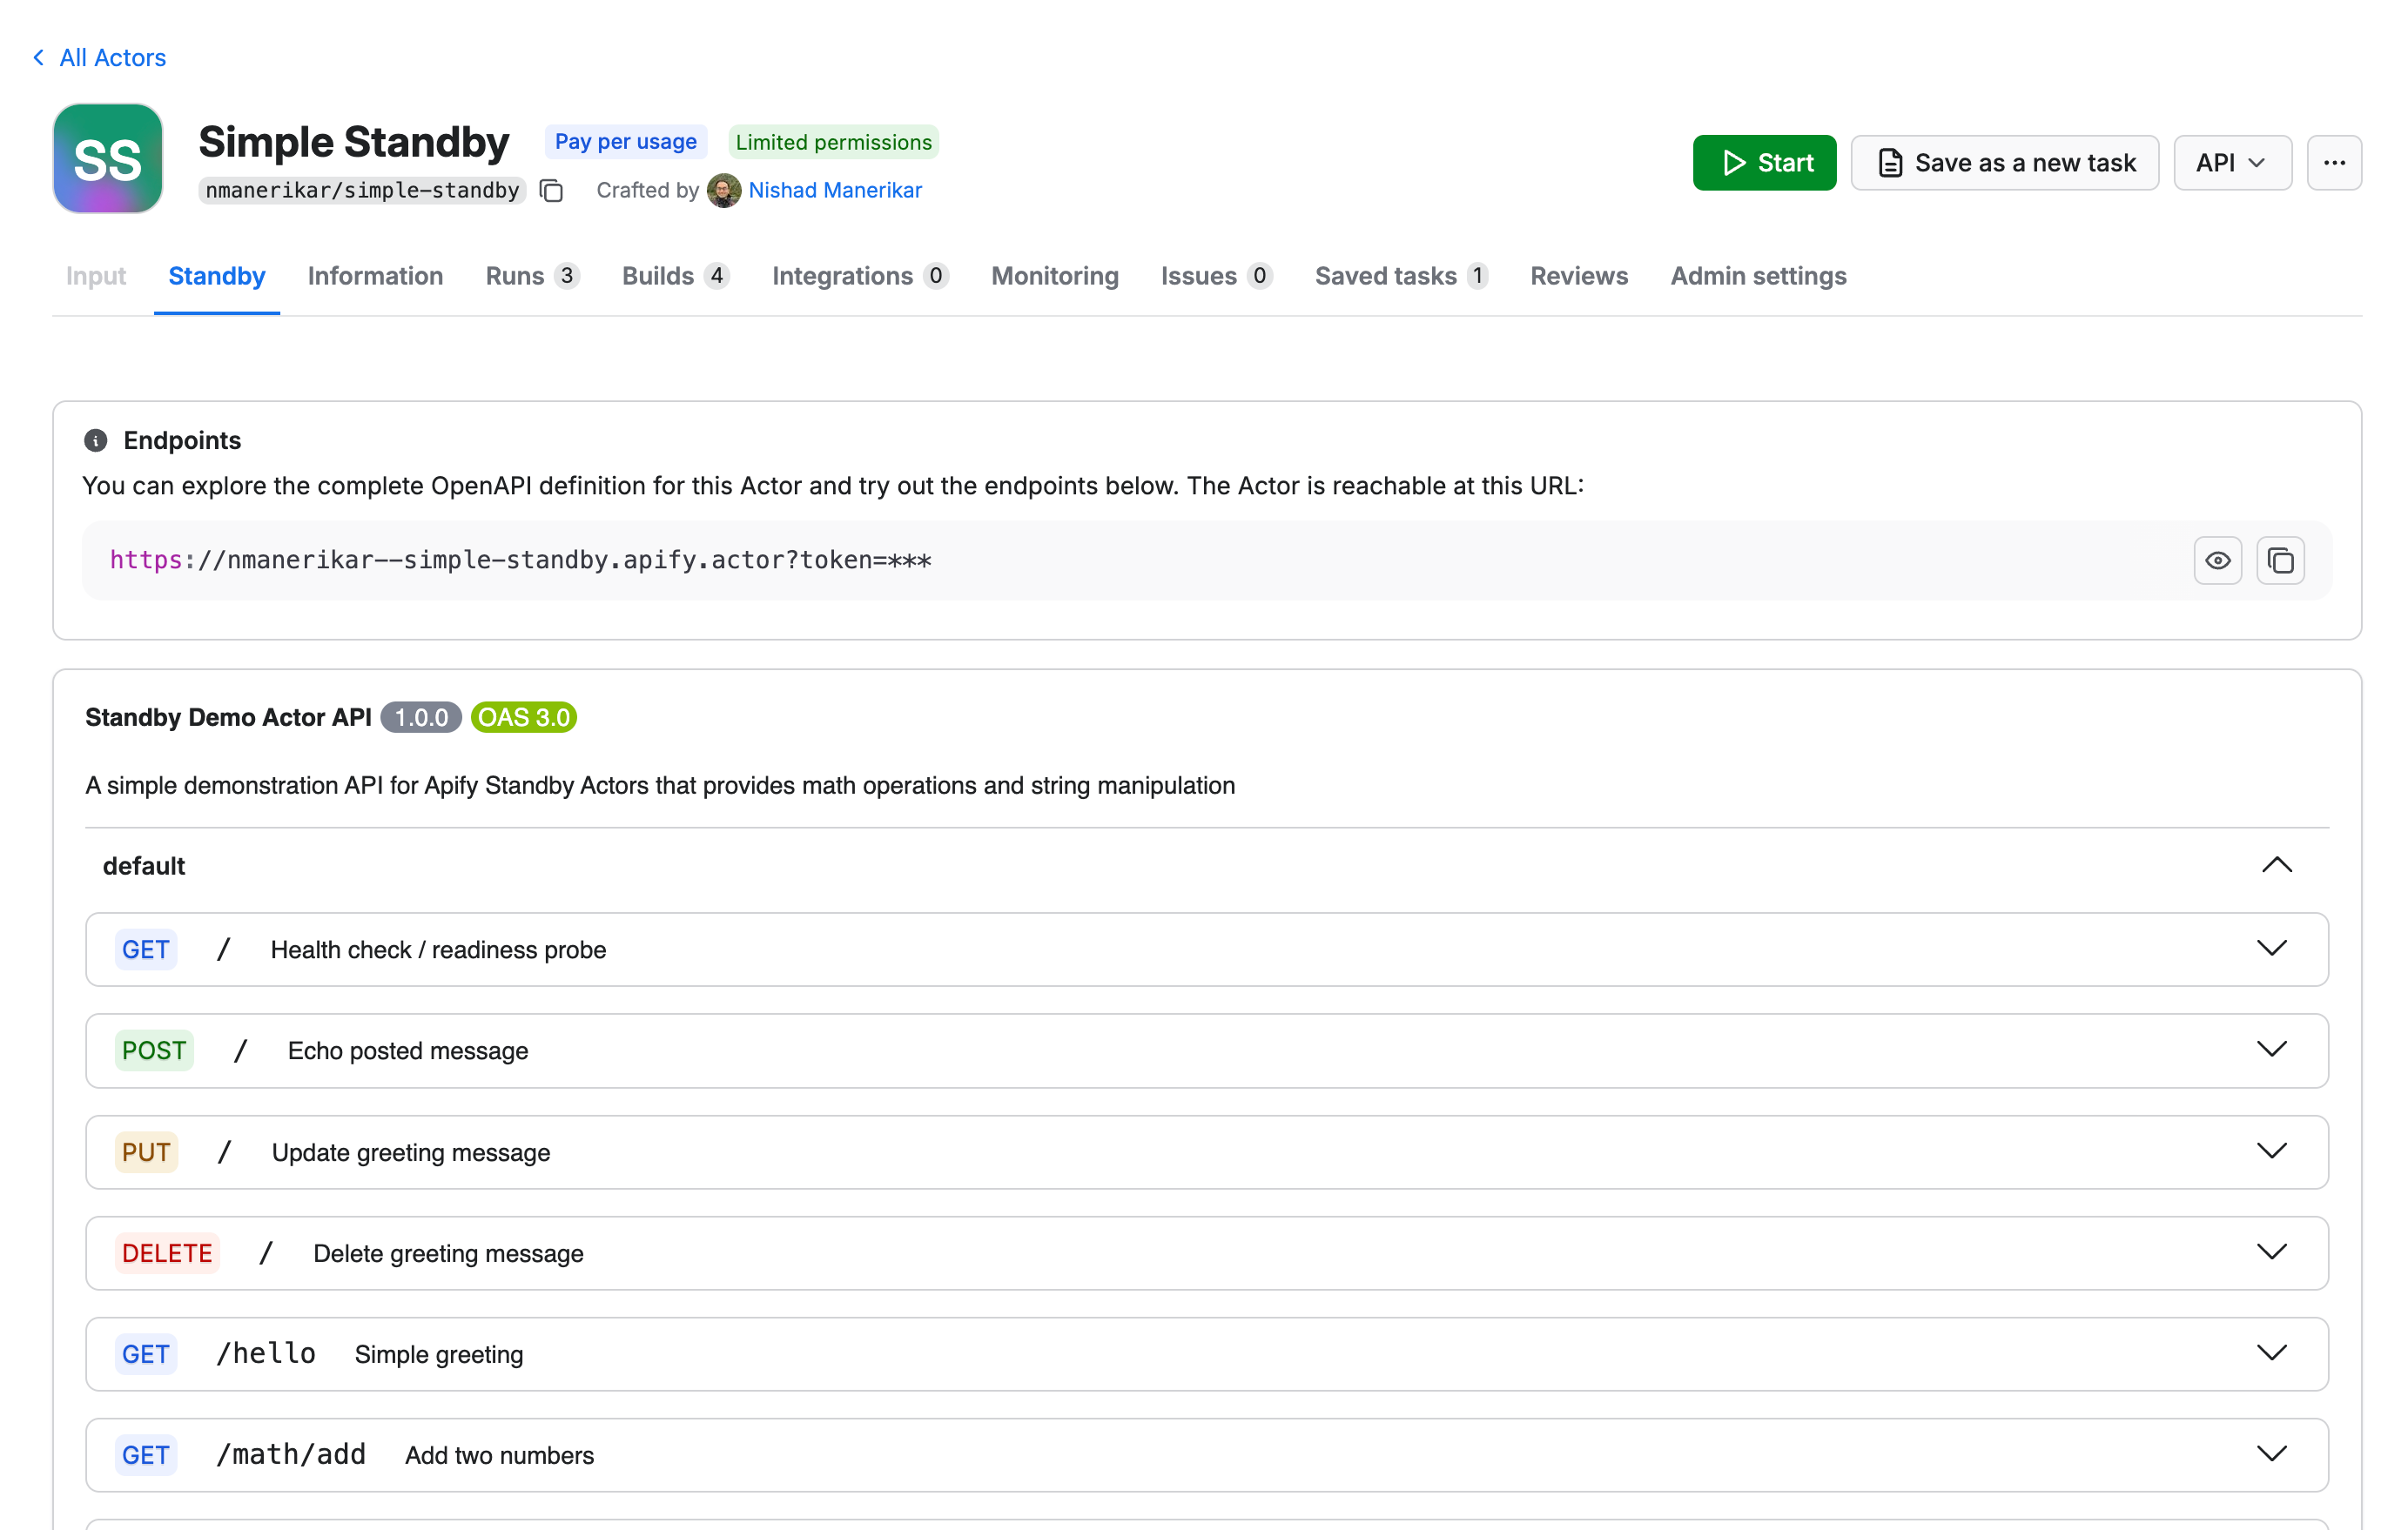Open Nishad Manerikar's profile link
The width and height of the screenshot is (2408, 1530).
click(835, 190)
